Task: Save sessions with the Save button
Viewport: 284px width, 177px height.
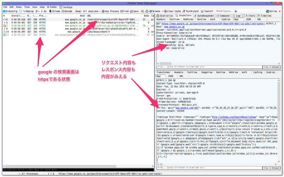Action: point(134,11)
